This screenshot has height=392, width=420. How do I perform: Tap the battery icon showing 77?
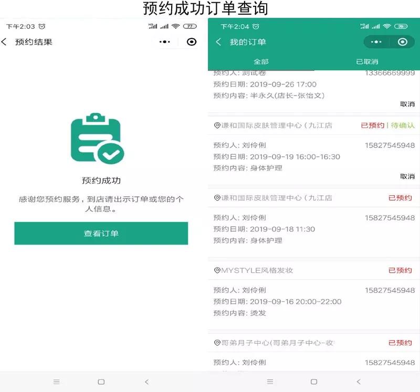click(190, 26)
